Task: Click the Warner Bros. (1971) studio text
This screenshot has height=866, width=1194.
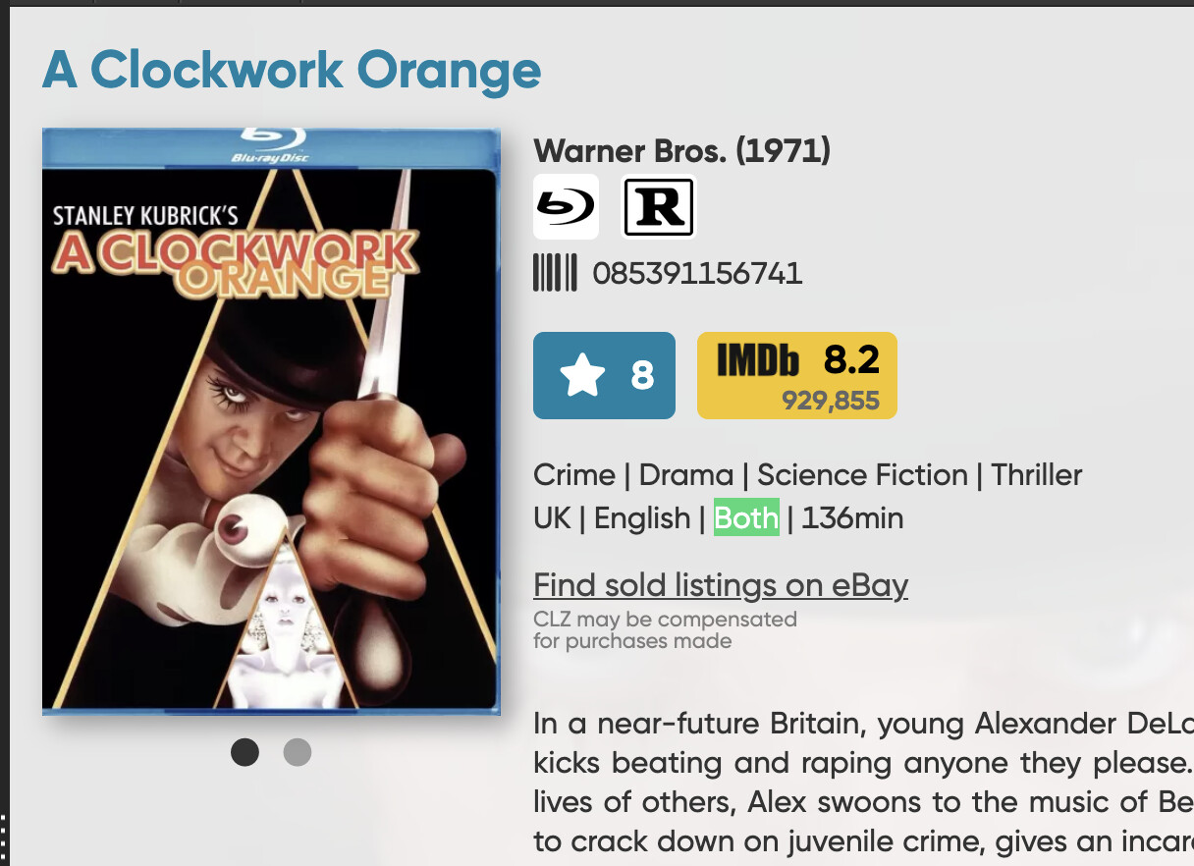Action: click(681, 151)
